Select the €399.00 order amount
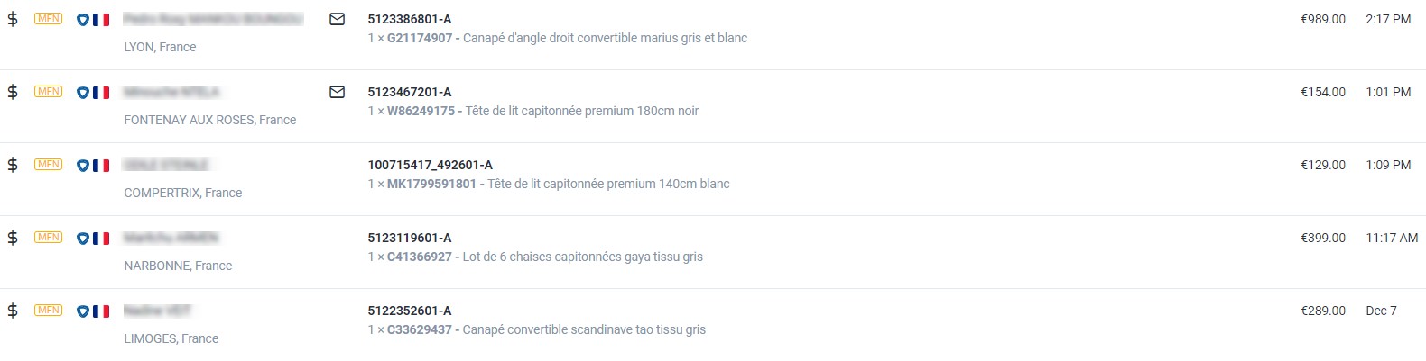The height and width of the screenshot is (361, 1426). point(1323,238)
